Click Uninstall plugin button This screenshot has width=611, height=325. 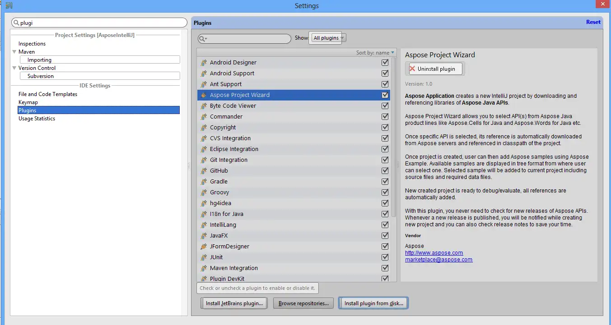(x=434, y=69)
